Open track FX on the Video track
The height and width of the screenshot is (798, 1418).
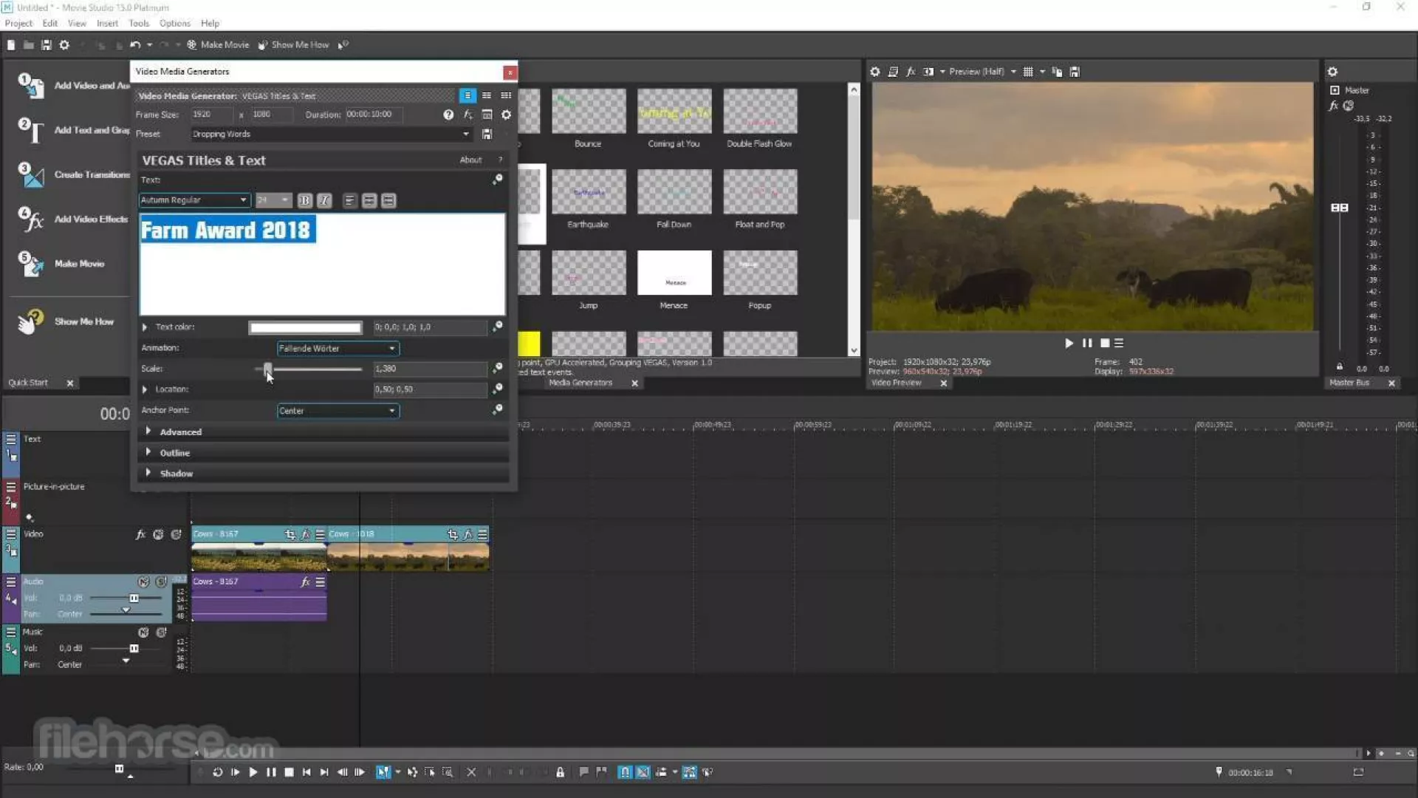point(140,534)
